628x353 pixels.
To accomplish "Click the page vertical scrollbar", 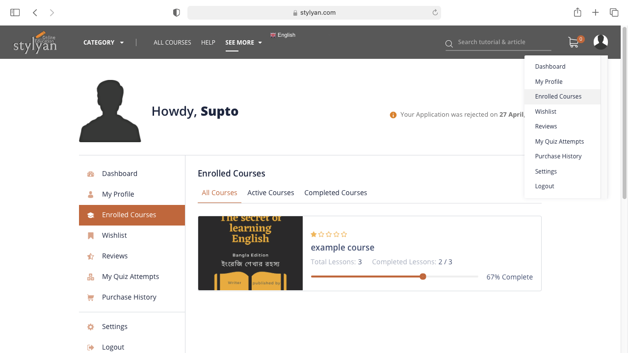I will point(625,113).
